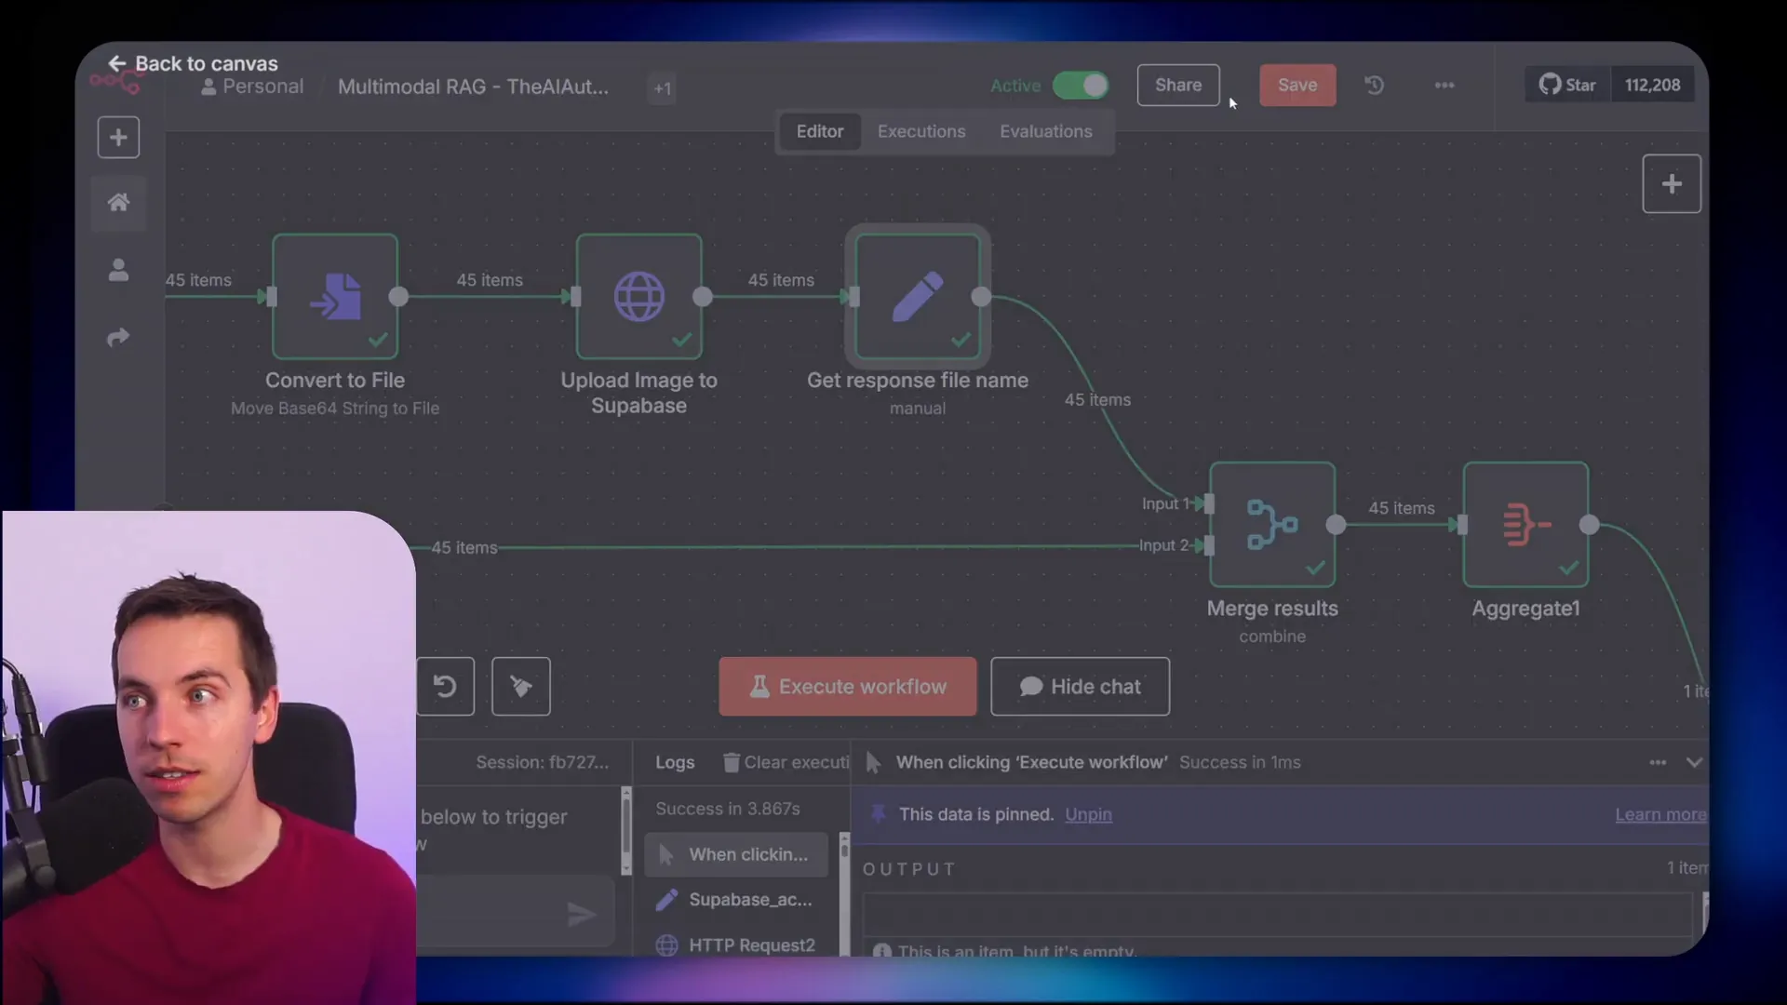1787x1005 pixels.
Task: Open the personal user icon in sidebar
Action: click(118, 270)
